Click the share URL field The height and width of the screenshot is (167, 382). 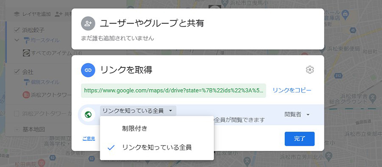click(x=174, y=91)
